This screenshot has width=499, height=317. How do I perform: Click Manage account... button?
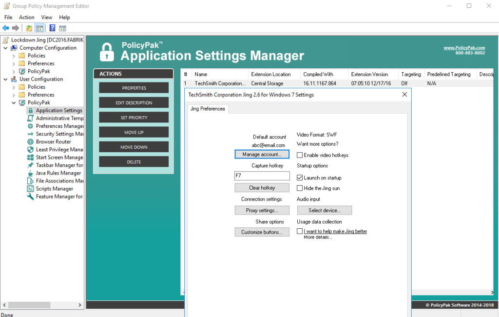pos(262,154)
